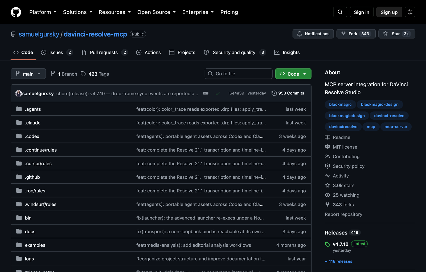Open the 25 watching link
426x272 pixels.
[342, 195]
